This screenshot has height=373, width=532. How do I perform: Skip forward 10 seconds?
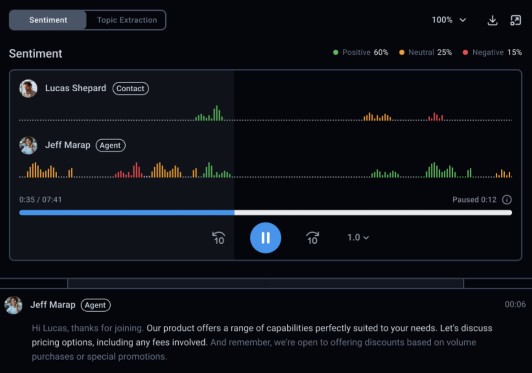click(312, 238)
